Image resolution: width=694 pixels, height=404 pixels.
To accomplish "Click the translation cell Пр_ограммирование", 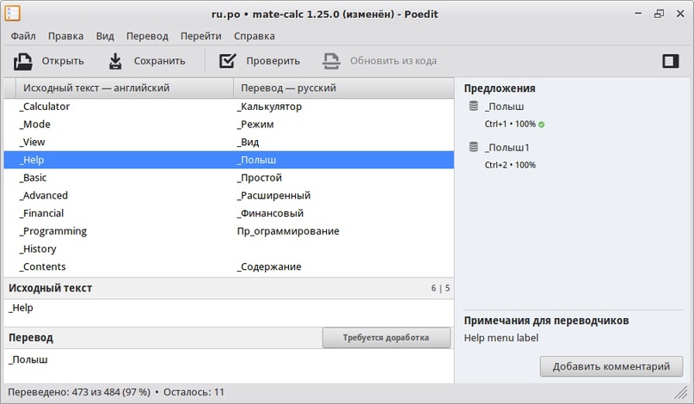I will pyautogui.click(x=288, y=231).
